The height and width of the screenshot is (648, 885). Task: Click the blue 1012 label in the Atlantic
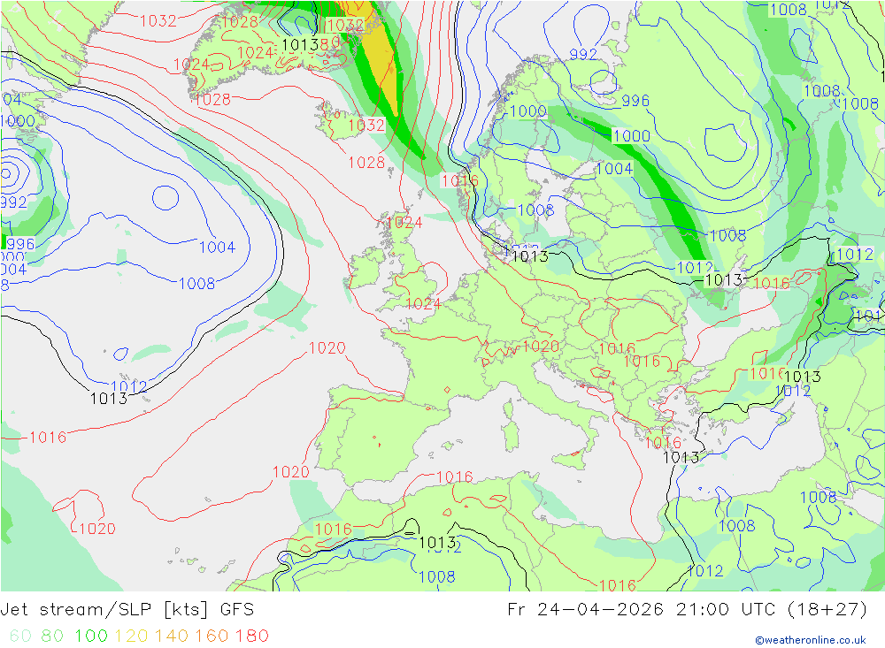tap(128, 387)
